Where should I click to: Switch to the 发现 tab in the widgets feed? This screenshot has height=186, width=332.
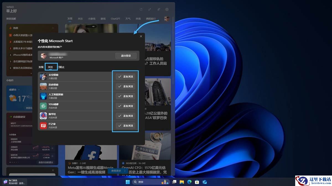click(70, 19)
